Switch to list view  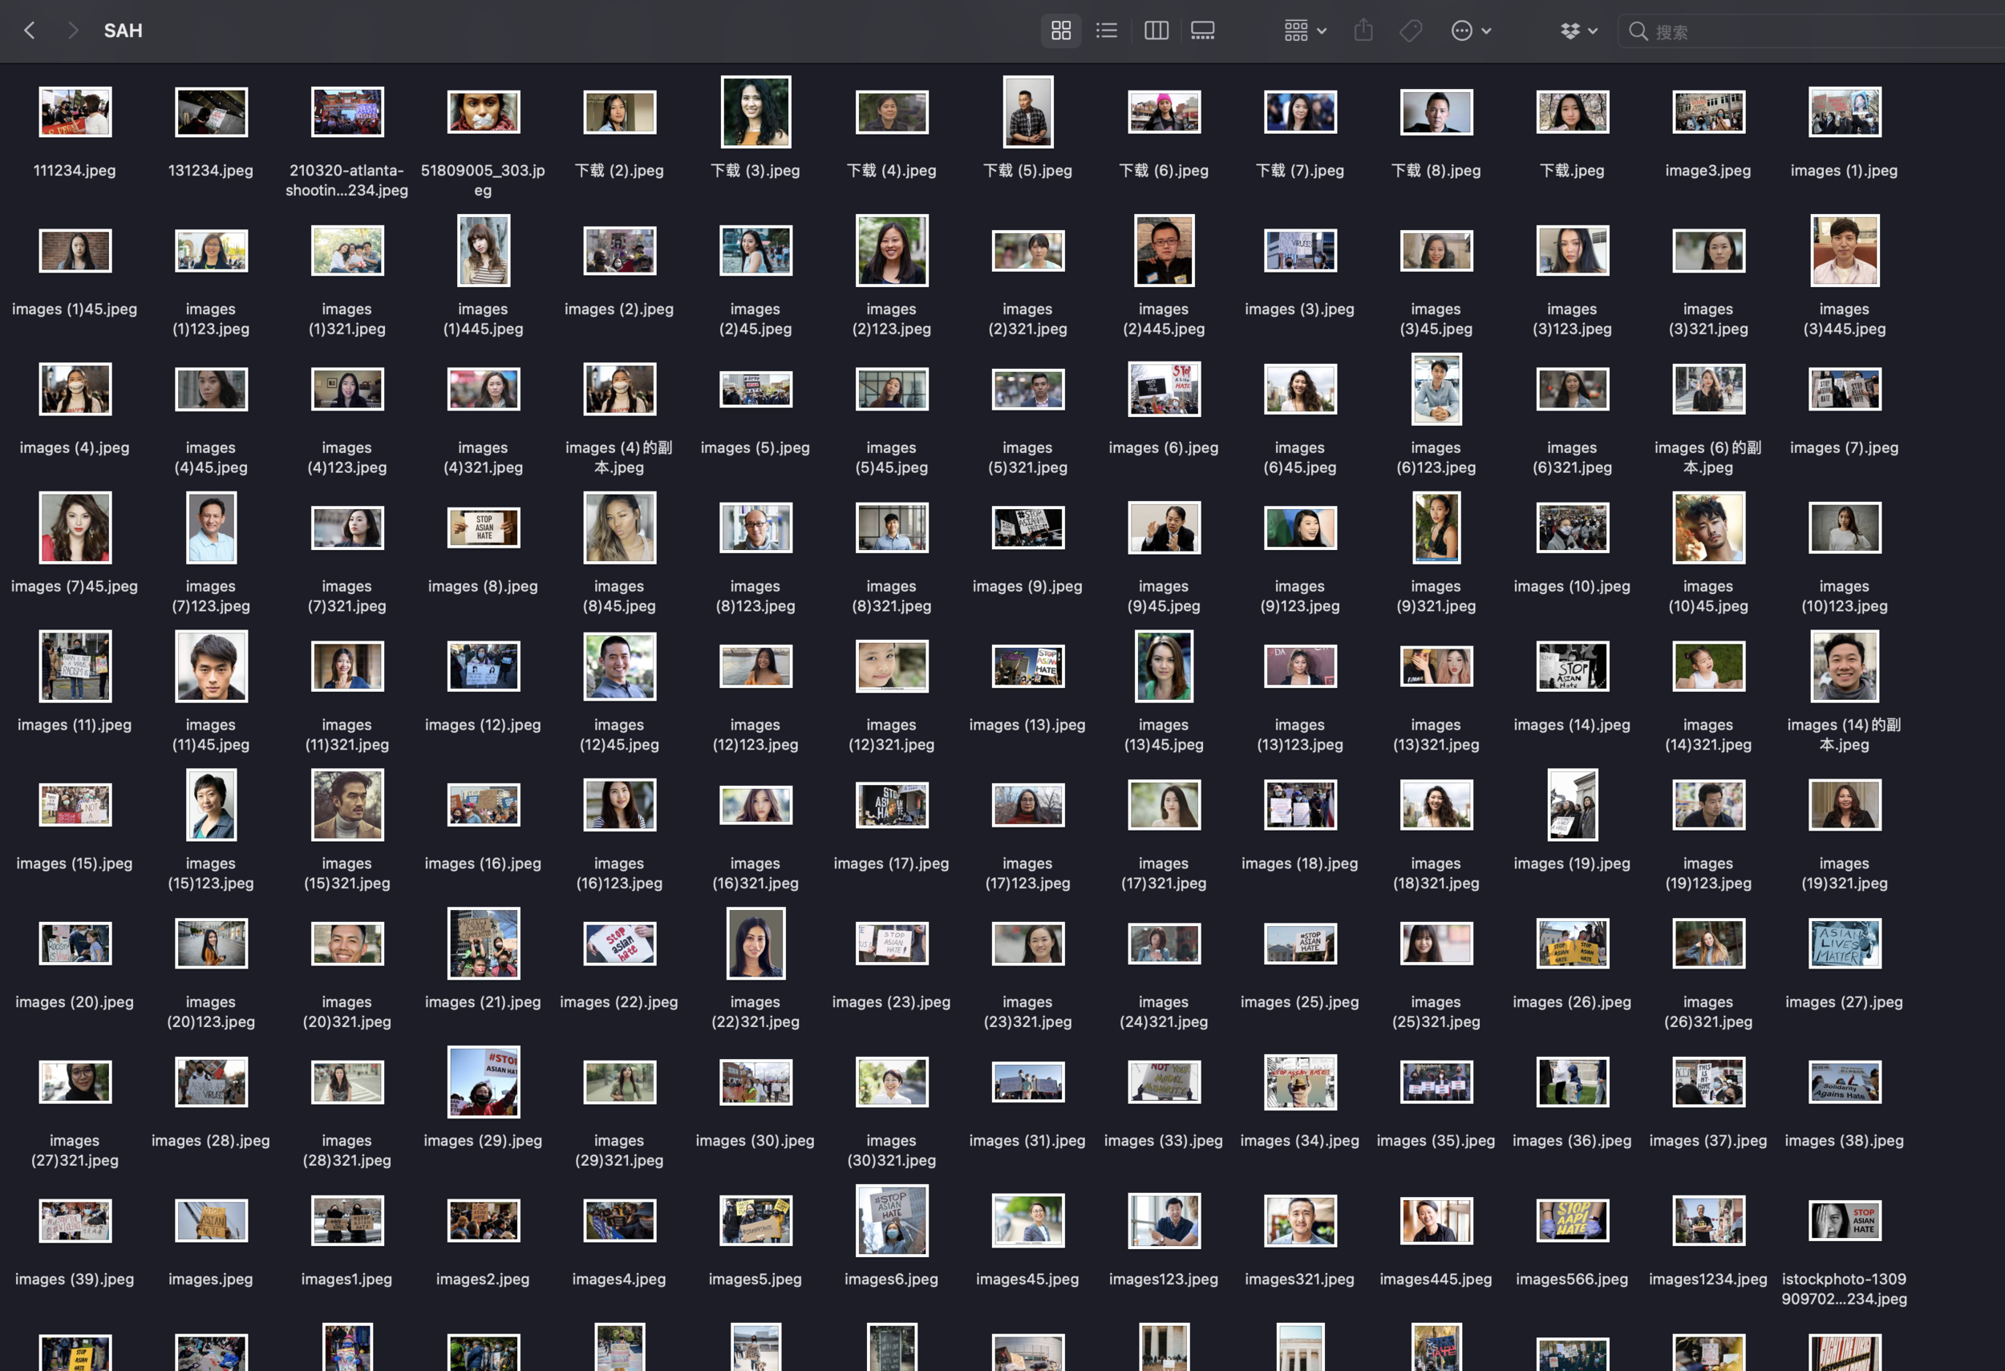pyautogui.click(x=1107, y=31)
